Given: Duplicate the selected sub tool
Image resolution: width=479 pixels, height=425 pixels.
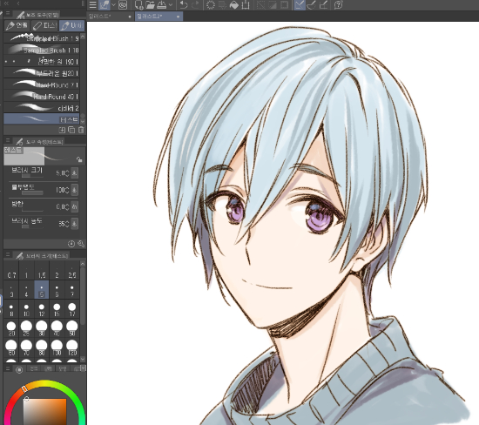Looking at the screenshot, I should click(71, 130).
